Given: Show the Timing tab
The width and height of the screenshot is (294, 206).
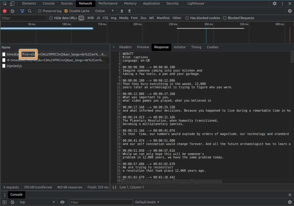Looking at the screenshot, I should [196, 47].
